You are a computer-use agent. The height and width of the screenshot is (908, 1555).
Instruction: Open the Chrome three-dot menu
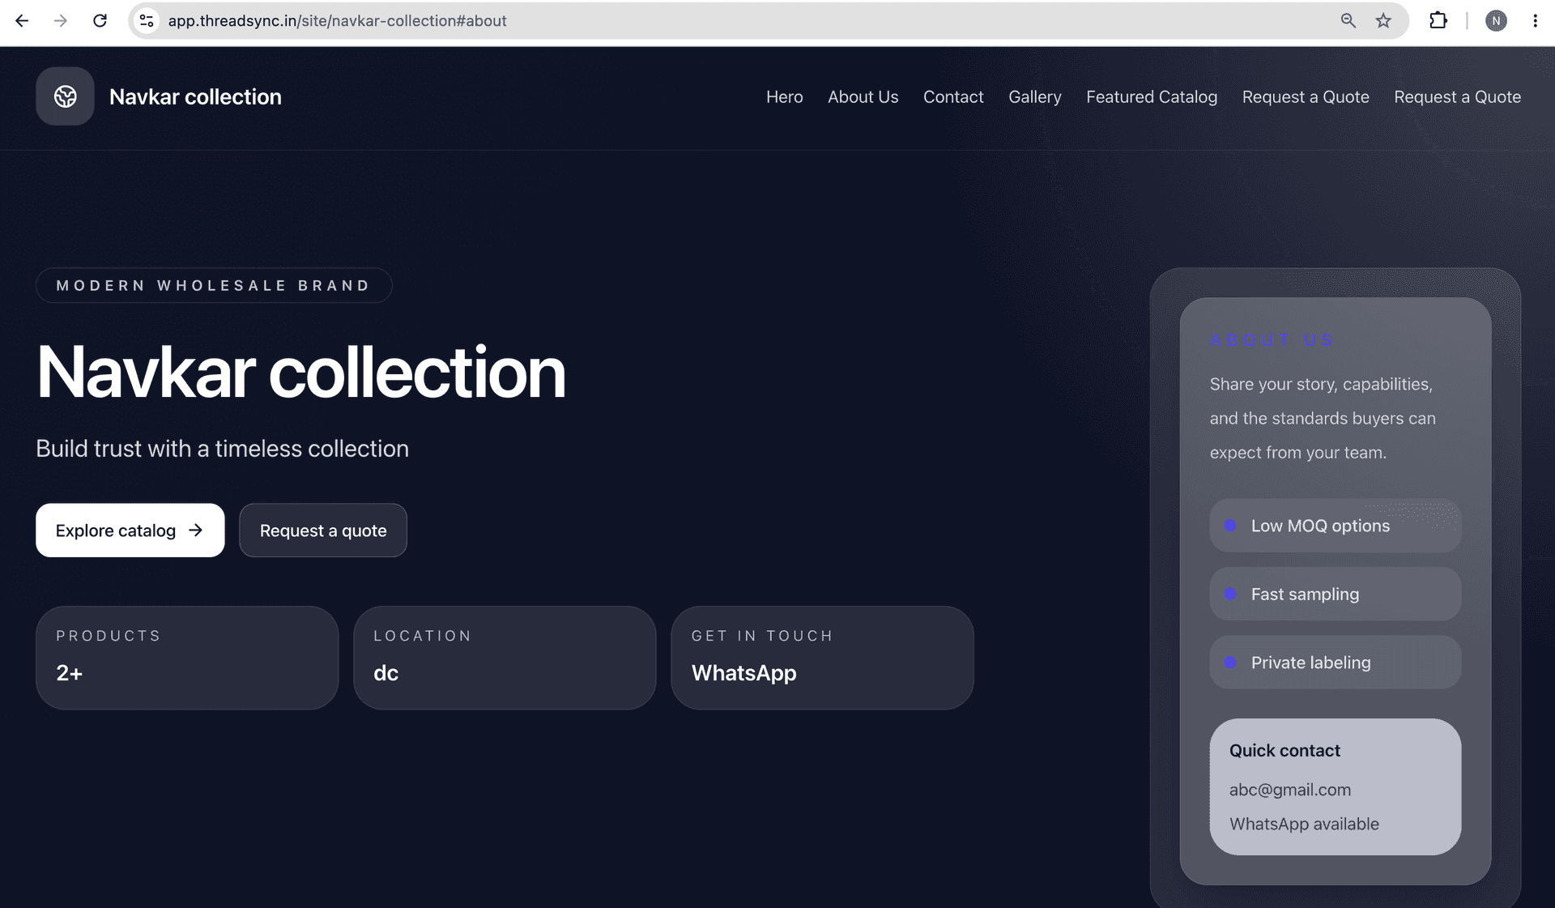pyautogui.click(x=1535, y=21)
